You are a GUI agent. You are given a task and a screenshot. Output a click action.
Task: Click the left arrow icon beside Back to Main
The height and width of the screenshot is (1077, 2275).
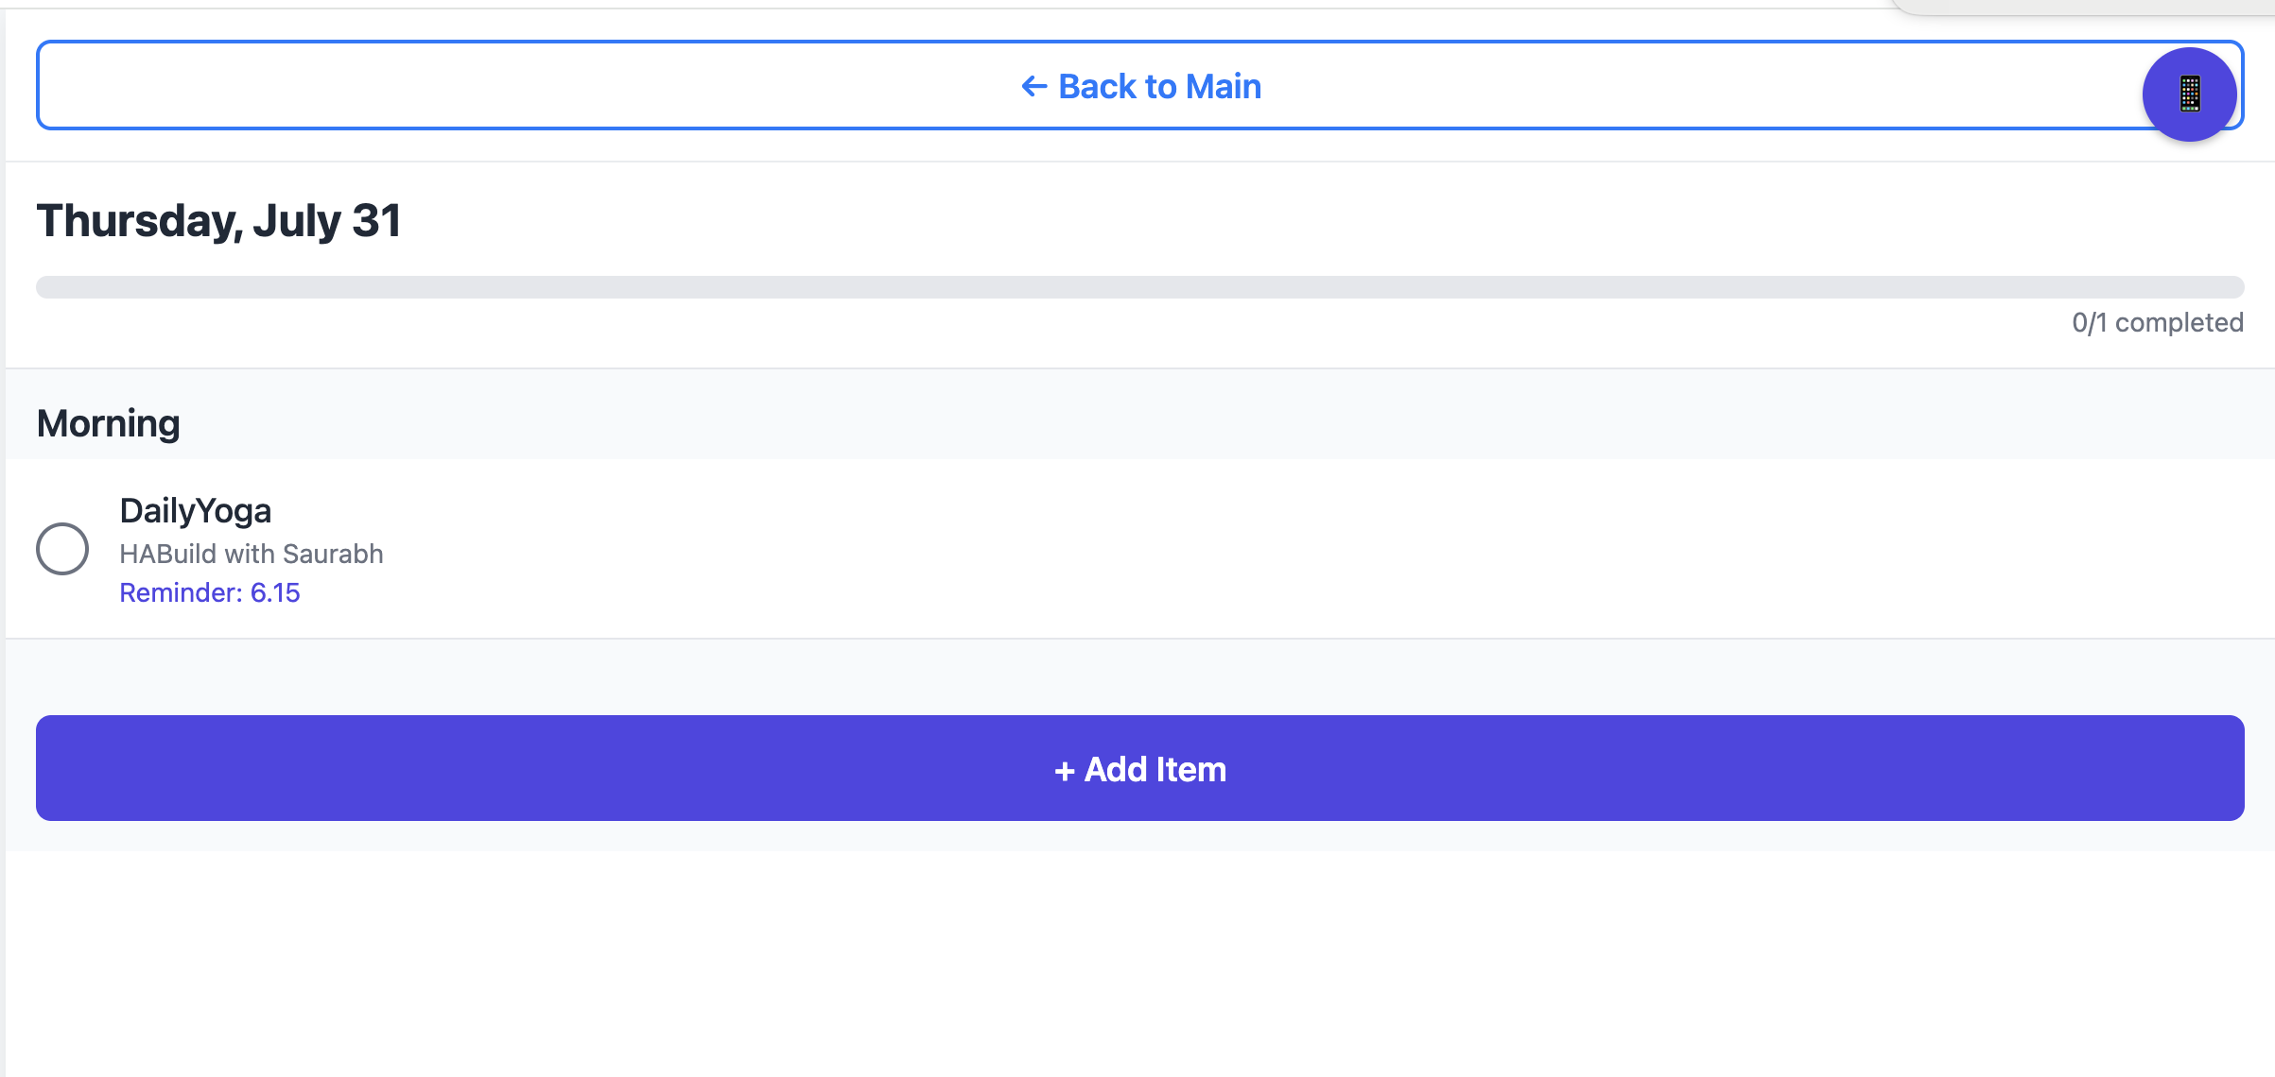(1033, 87)
